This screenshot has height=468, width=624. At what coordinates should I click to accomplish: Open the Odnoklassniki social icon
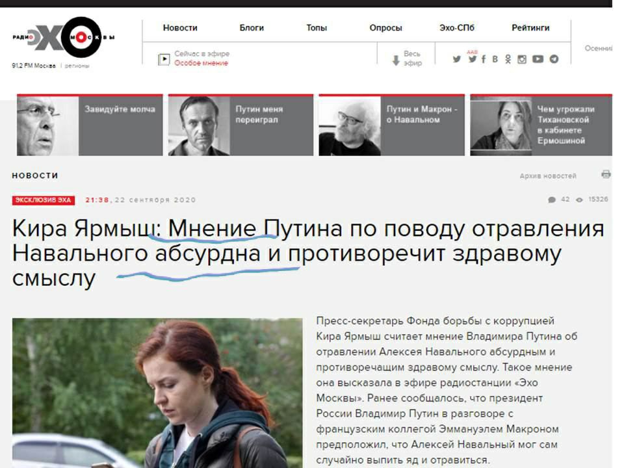pos(508,59)
